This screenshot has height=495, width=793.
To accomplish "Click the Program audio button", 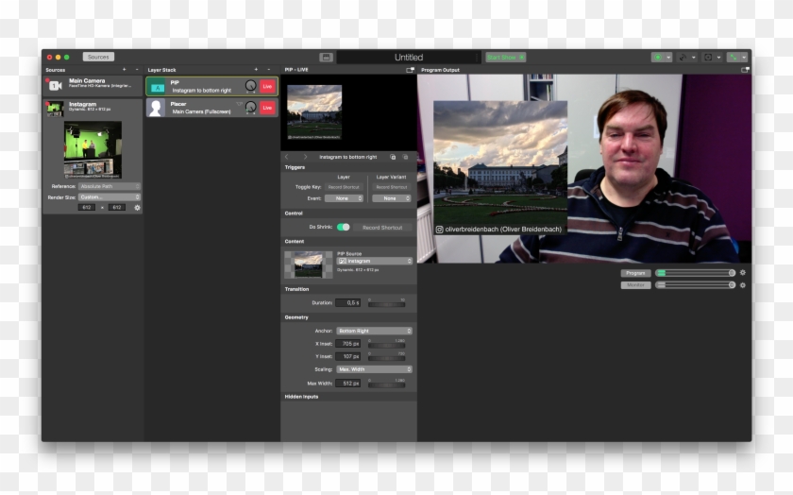I will coord(635,273).
